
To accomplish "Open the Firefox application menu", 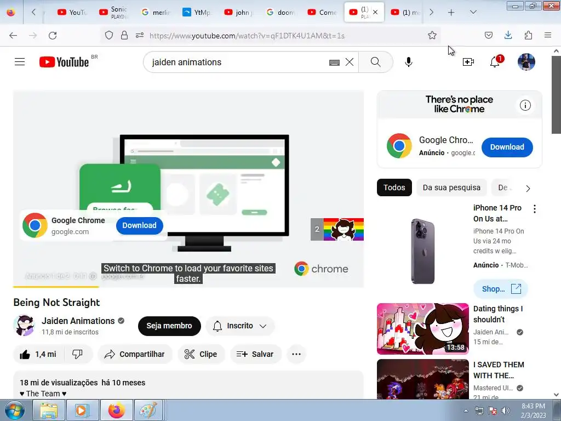I will tap(548, 35).
